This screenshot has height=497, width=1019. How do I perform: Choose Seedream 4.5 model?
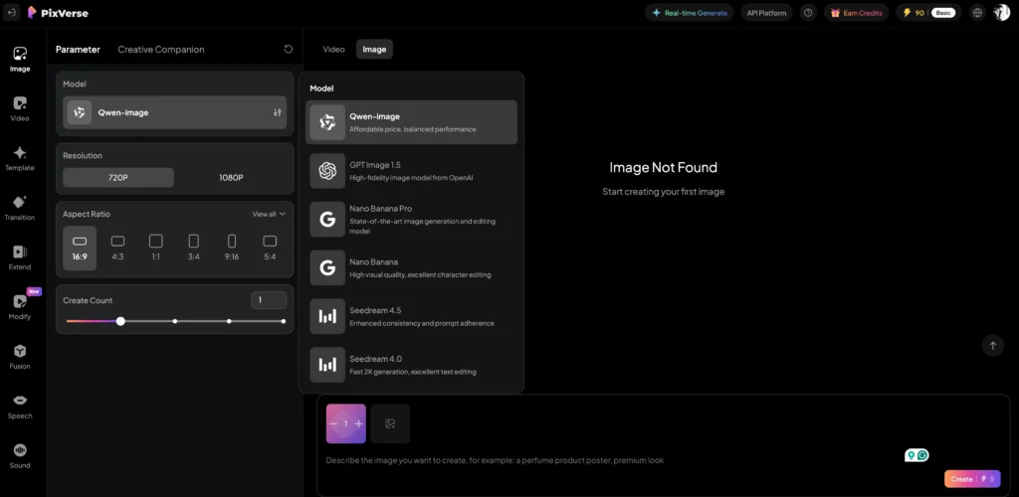(411, 316)
